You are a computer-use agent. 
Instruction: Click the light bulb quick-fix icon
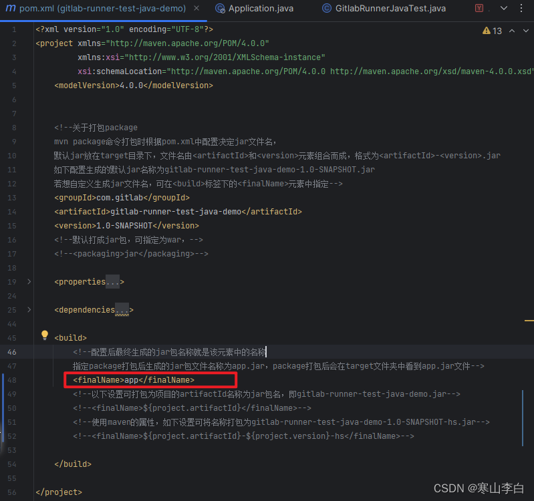point(45,335)
